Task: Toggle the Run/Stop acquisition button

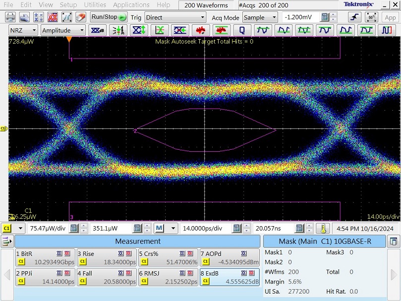Action: 109,17
